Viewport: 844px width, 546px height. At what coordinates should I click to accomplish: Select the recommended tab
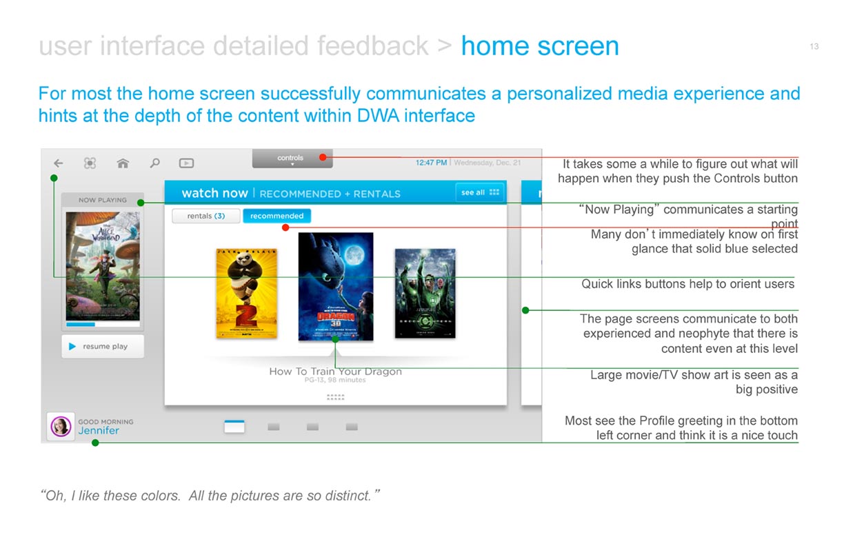point(277,216)
